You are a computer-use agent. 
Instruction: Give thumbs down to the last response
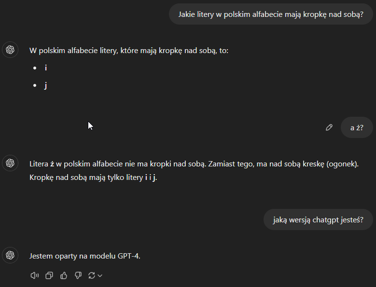(x=78, y=275)
